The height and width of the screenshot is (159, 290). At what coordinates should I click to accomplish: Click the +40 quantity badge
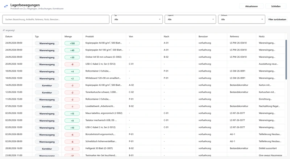coord(72,50)
